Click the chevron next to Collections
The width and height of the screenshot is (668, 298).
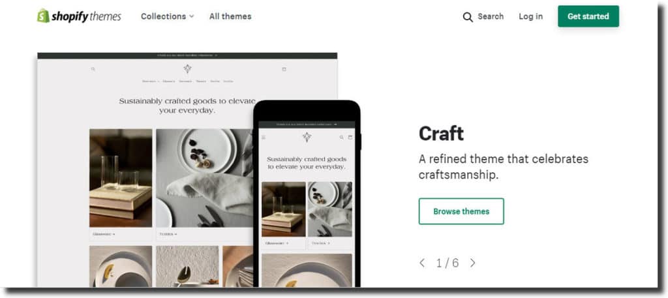point(192,16)
